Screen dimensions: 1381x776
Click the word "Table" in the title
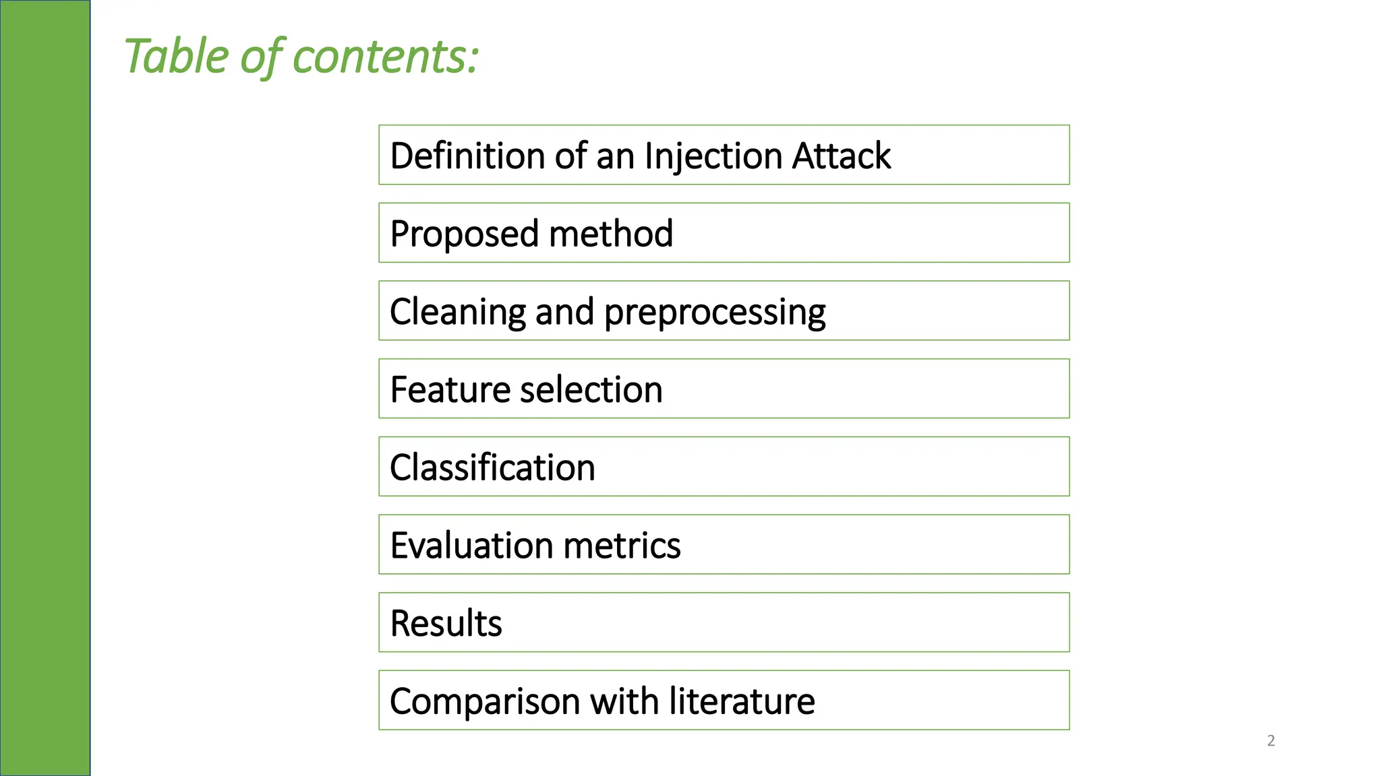coord(177,56)
